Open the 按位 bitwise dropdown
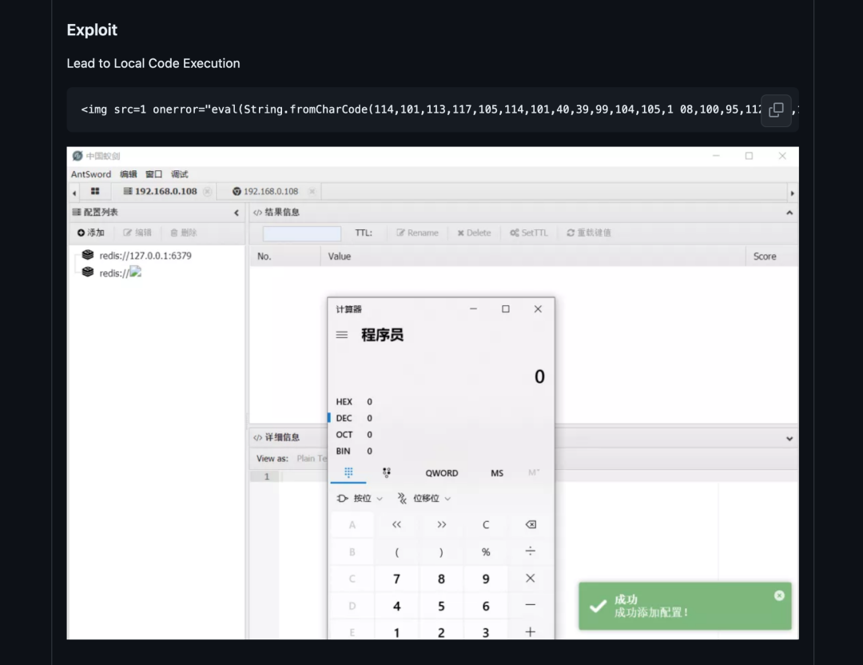Image resolution: width=863 pixels, height=665 pixels. coord(360,498)
